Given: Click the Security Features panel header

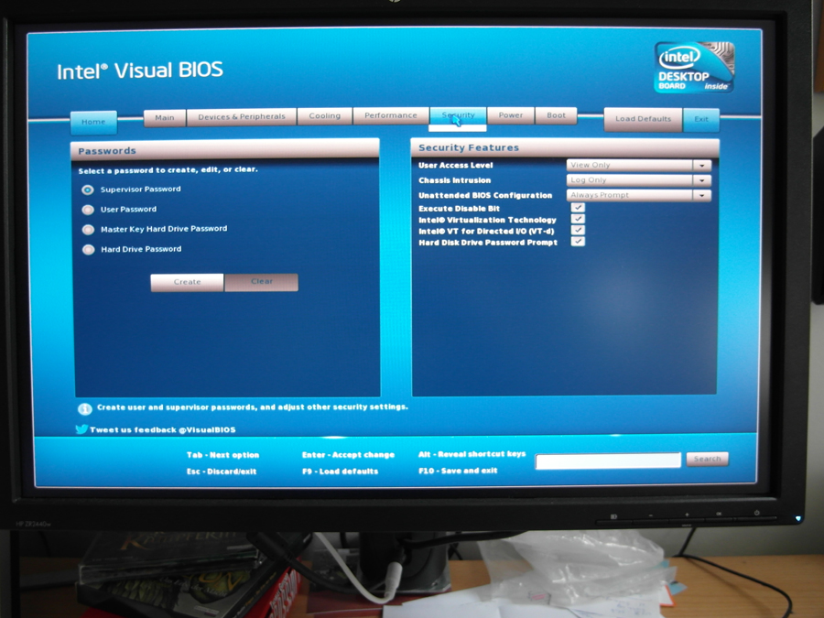Looking at the screenshot, I should (x=565, y=147).
